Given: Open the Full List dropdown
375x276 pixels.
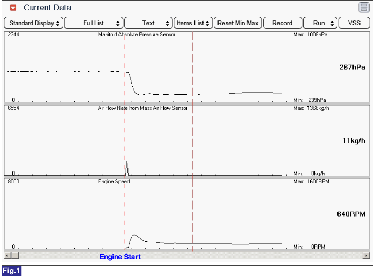Looking at the screenshot, I should pos(94,23).
